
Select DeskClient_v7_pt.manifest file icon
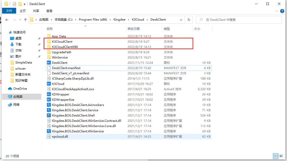(49, 73)
